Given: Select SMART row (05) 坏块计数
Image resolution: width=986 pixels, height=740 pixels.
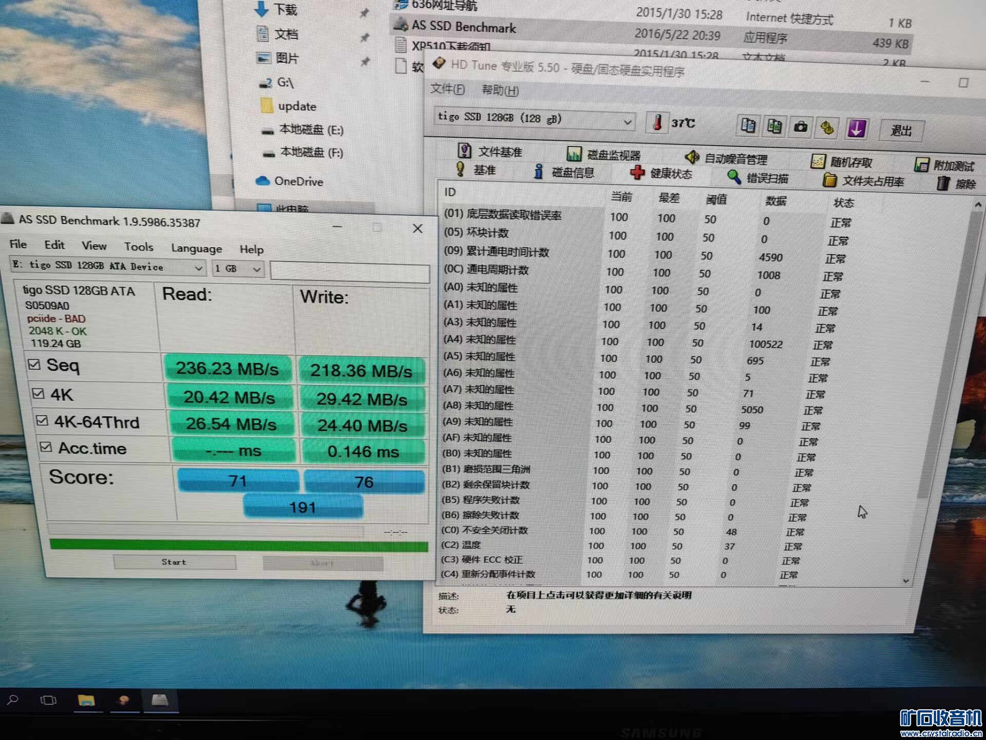Looking at the screenshot, I should (x=646, y=236).
